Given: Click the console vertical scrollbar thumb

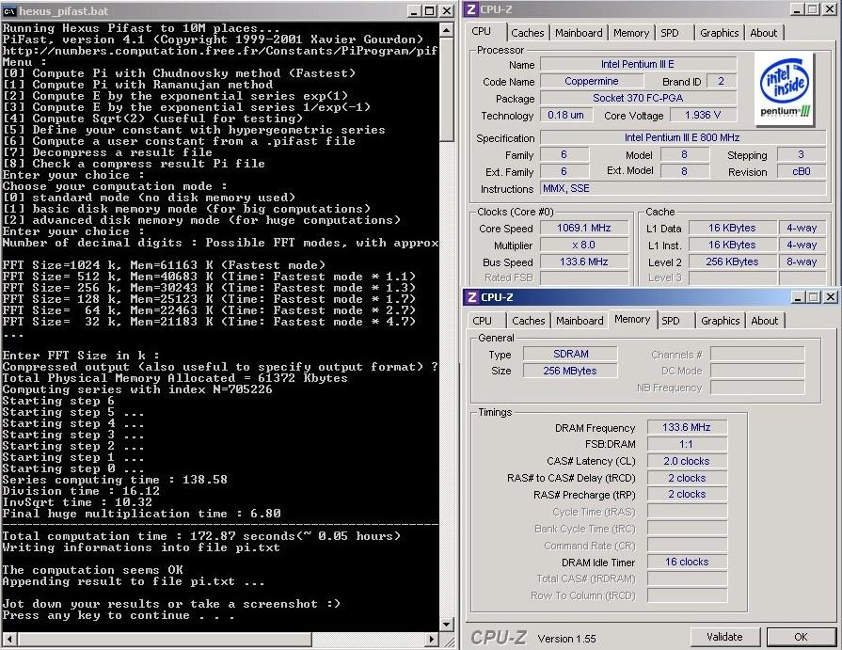Looking at the screenshot, I should tap(447, 89).
